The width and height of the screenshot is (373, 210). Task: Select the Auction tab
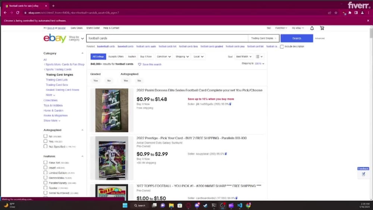coord(132,57)
